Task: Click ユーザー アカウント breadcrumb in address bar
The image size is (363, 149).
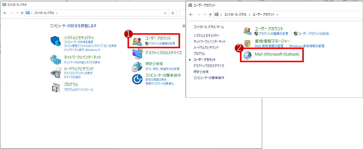Action: (263, 15)
